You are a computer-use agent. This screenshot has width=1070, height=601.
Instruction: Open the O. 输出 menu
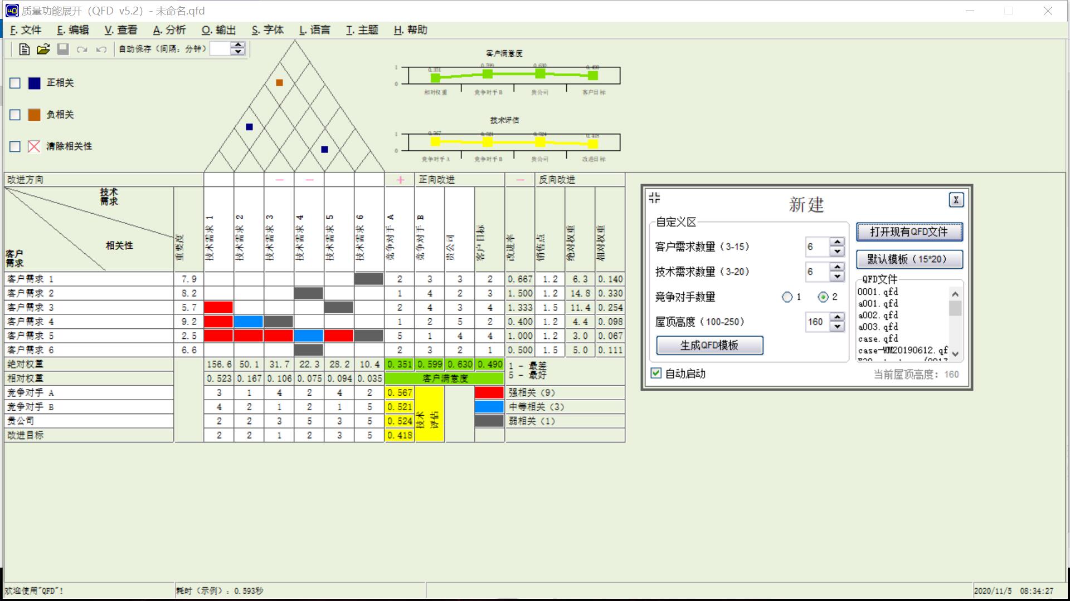point(219,30)
